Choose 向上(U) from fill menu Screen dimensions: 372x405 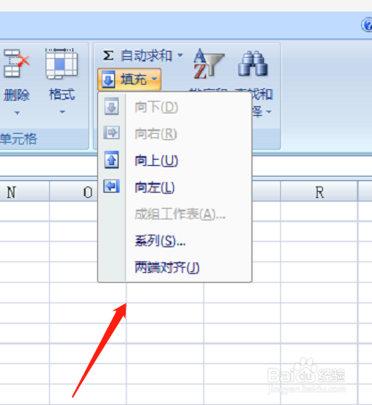pos(156,161)
